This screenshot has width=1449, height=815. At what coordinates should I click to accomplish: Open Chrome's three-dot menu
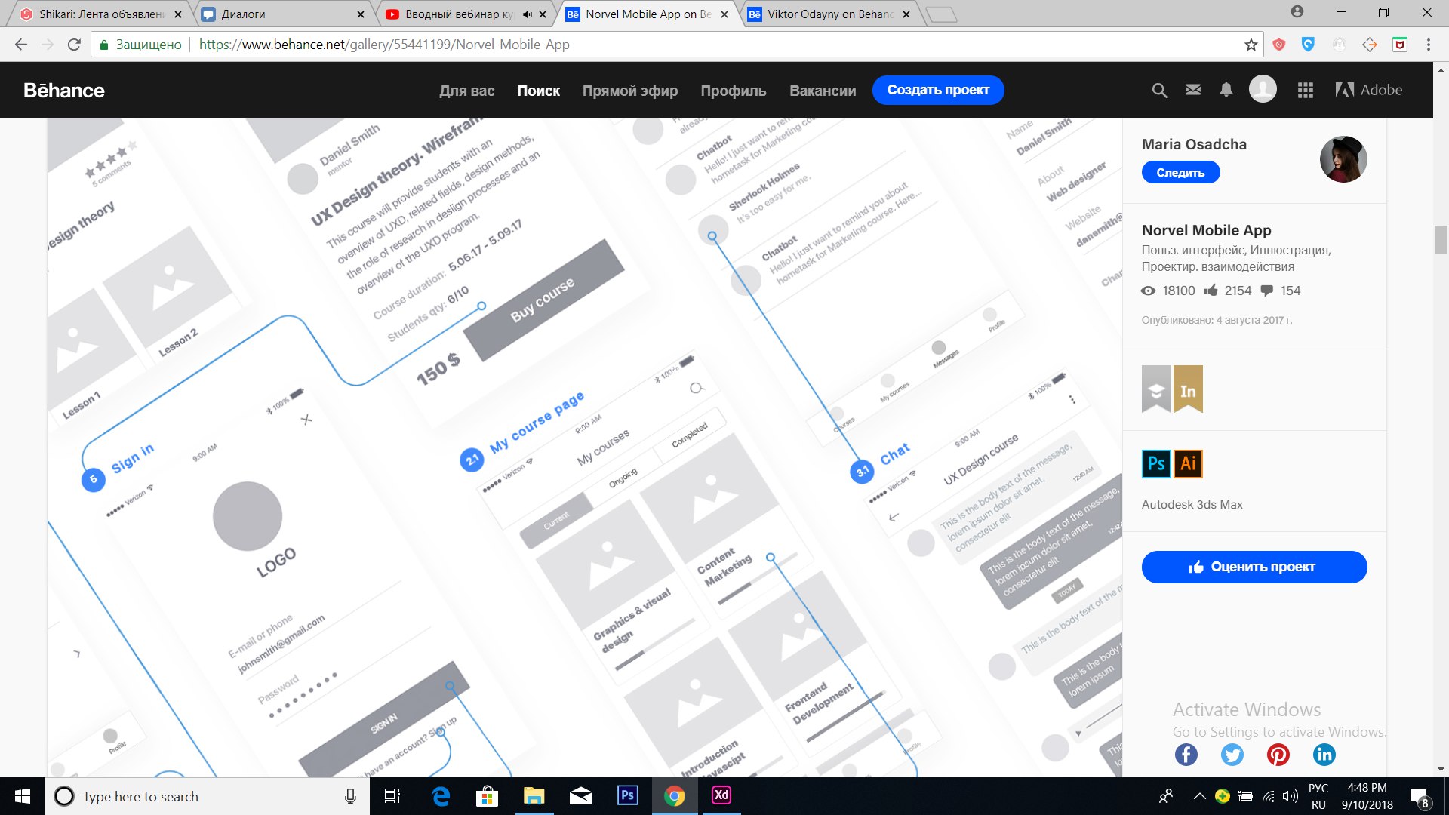tap(1428, 45)
